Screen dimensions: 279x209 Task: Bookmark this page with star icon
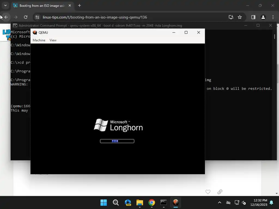(x=240, y=17)
